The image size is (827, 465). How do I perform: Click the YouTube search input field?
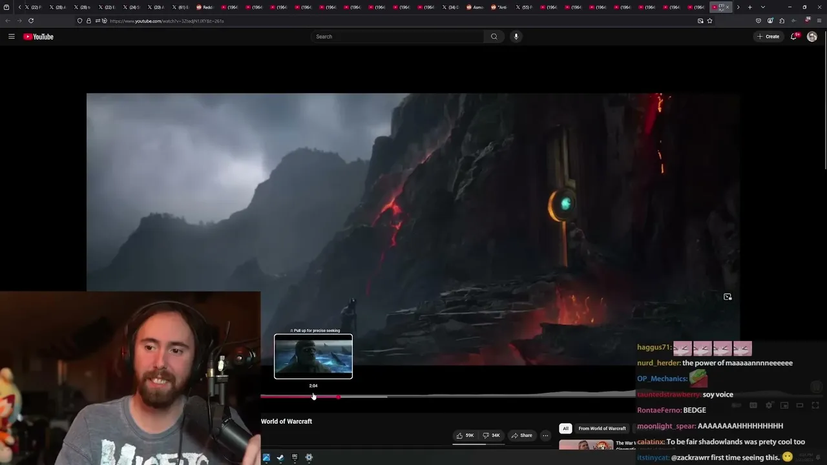(398, 37)
